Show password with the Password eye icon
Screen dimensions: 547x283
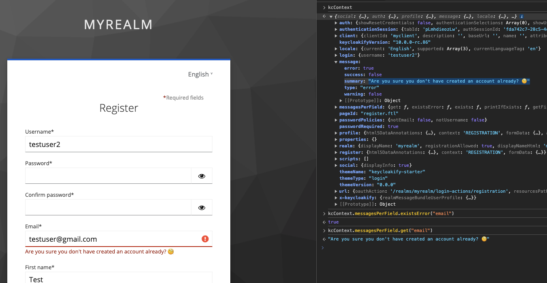(202, 176)
